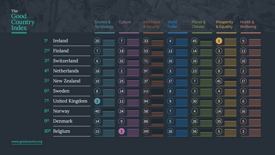Select the Switzerland country name

[x=66, y=61]
